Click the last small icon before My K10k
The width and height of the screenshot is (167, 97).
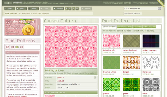tap(77, 9)
